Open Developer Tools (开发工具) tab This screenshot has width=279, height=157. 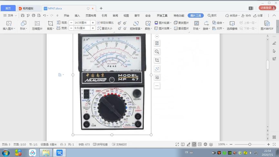162,16
